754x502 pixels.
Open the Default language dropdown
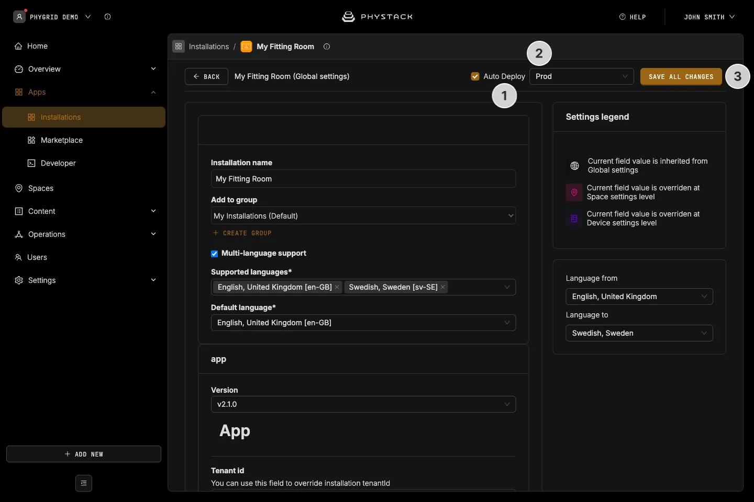point(363,323)
